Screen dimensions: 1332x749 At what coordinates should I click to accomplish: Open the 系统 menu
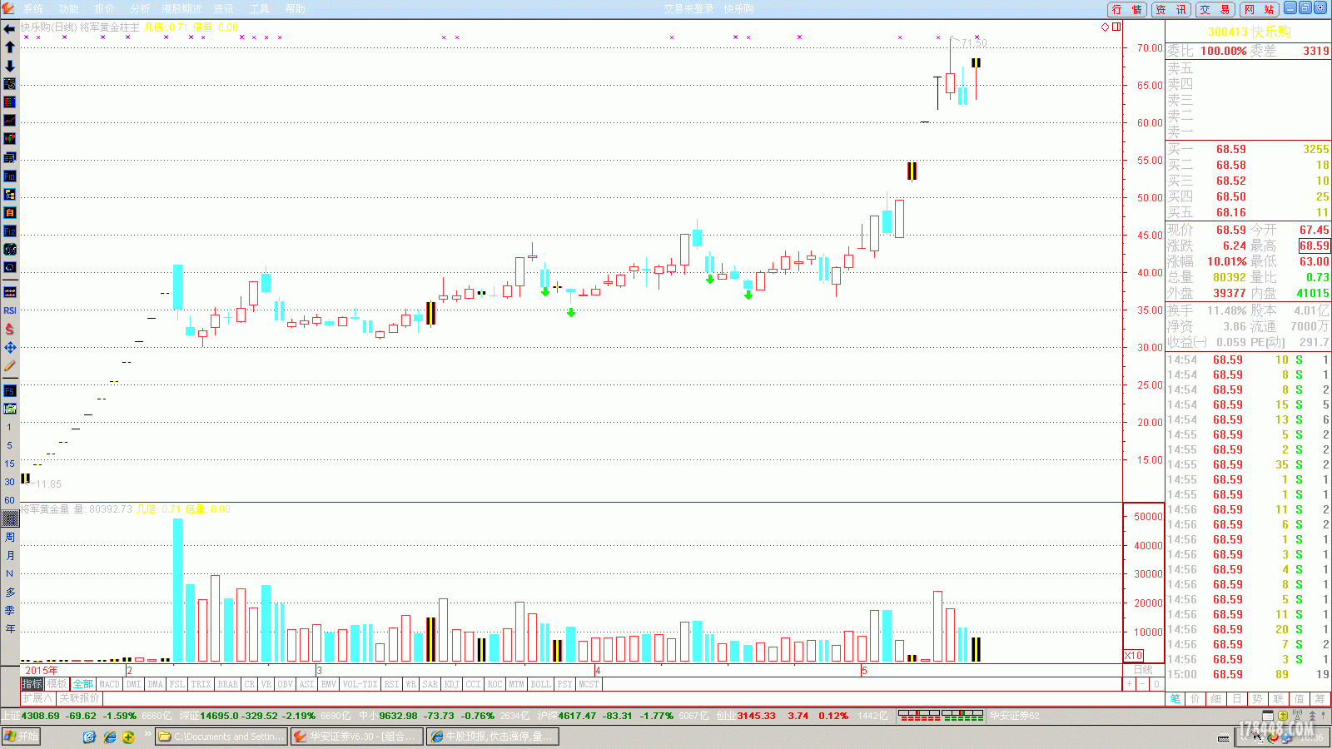tap(33, 8)
